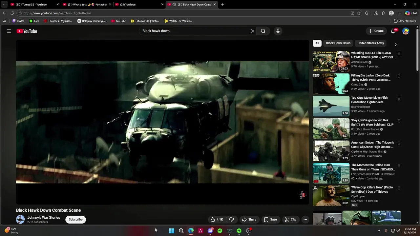
Task: Mute the Black Hawk Down tab audio
Action: 174,5
